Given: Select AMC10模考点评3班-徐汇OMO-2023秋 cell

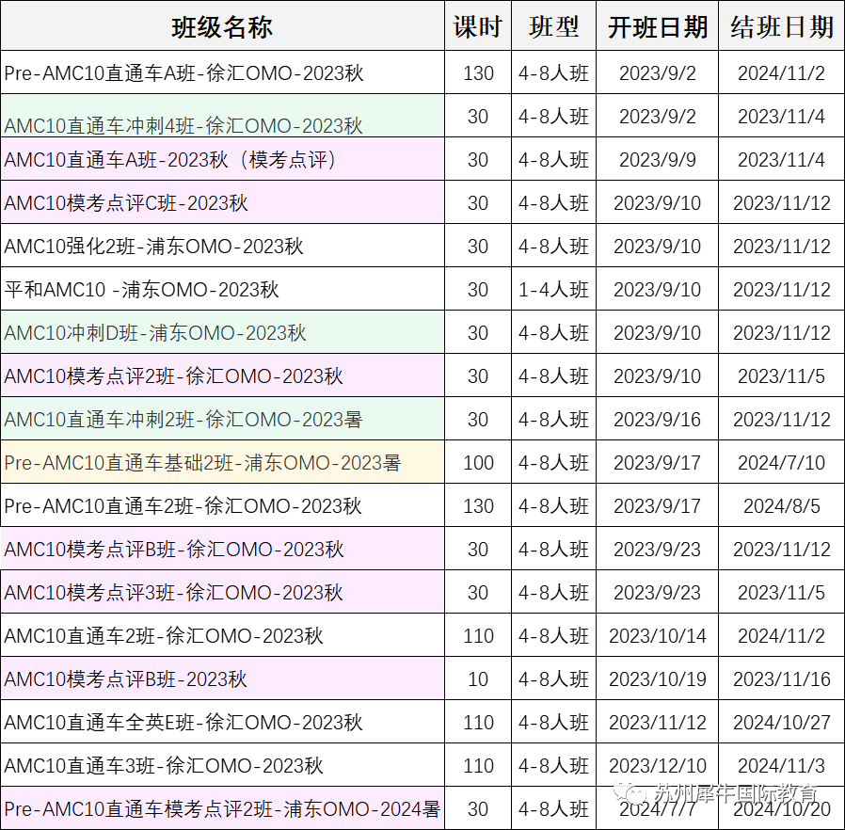Looking at the screenshot, I should [222, 592].
